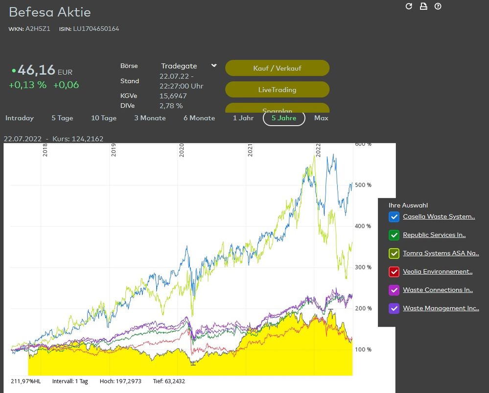The image size is (489, 393).
Task: Select the 1 Jahr chart range
Action: pos(243,118)
